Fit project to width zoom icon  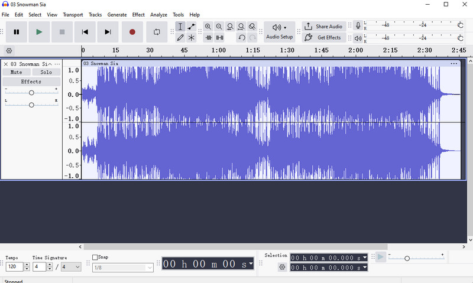point(241,27)
